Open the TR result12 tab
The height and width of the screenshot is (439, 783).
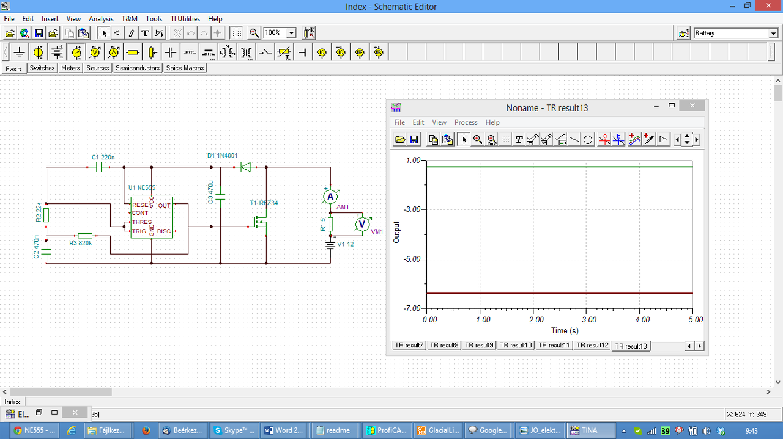pyautogui.click(x=592, y=346)
